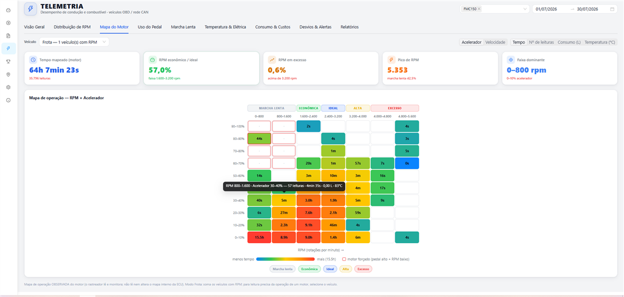624x297 pixels.
Task: Click the trend icon on RPM em excesso card
Action: pos(272,60)
